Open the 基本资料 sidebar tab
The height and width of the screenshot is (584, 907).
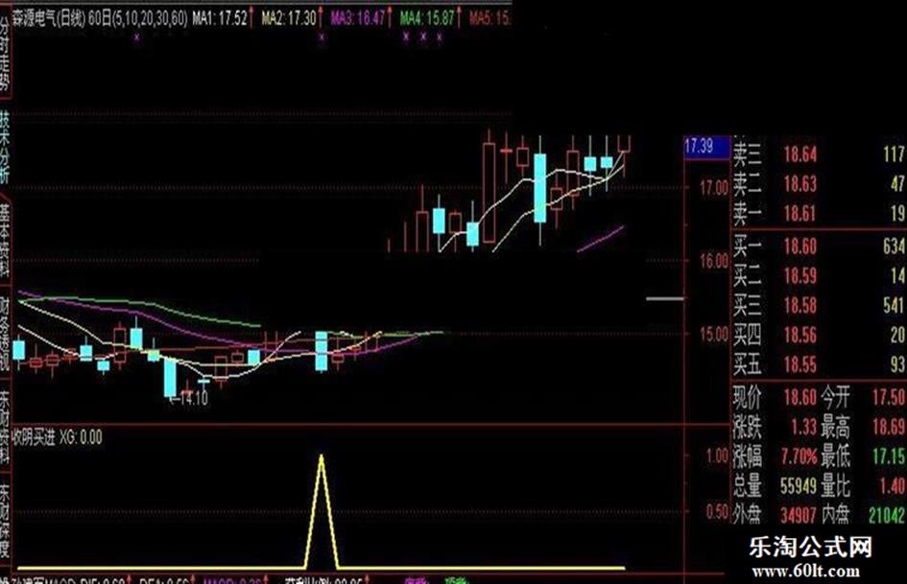pos(5,242)
